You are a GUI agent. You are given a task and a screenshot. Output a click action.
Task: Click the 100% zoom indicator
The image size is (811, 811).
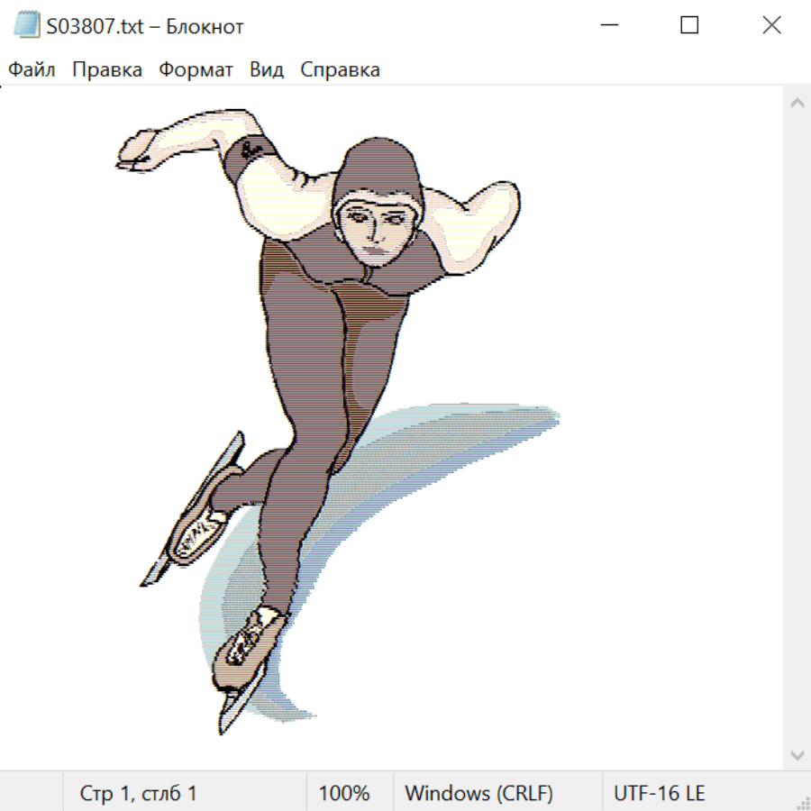coord(344,794)
